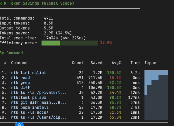
Task: Click the Impact bar for rtk lint eslint
Action: pos(156,73)
